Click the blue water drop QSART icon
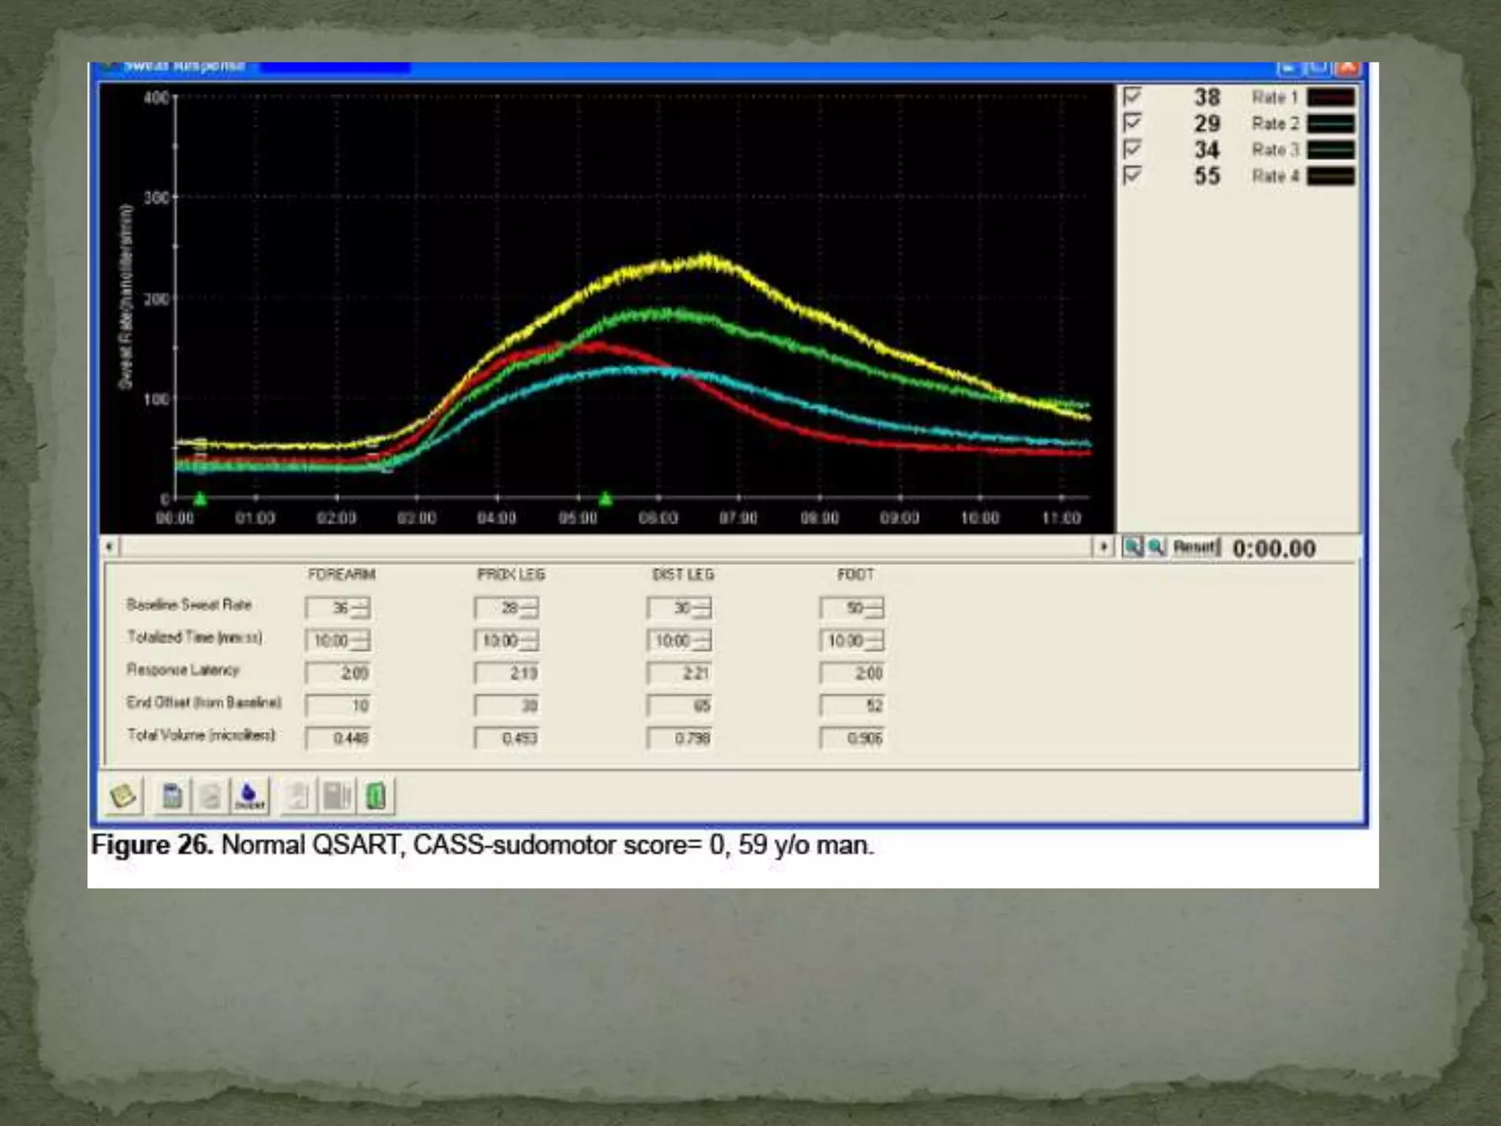The image size is (1501, 1126). (x=249, y=796)
